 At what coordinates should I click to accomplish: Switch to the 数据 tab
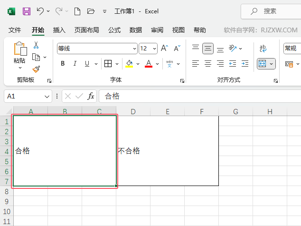(135, 30)
